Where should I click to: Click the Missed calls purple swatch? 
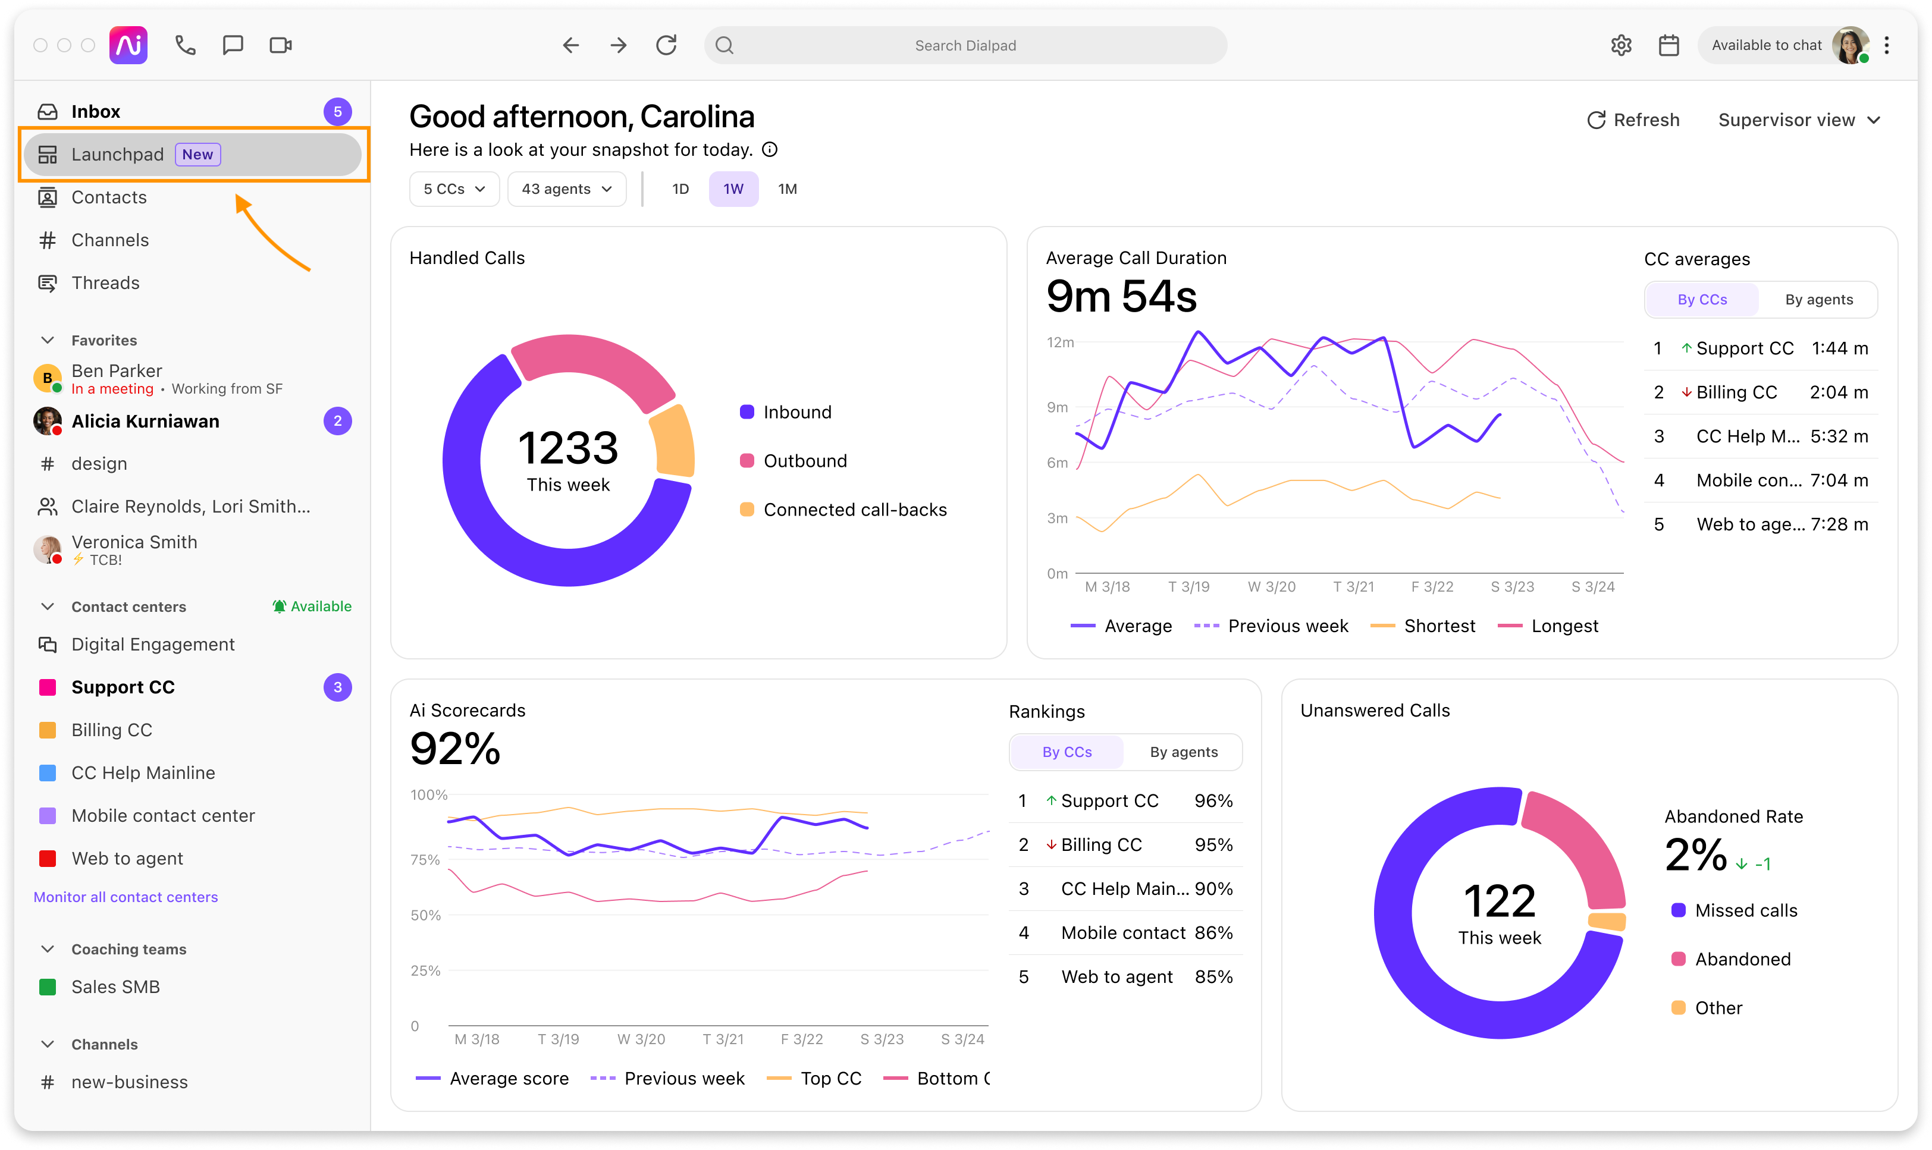coord(1678,910)
